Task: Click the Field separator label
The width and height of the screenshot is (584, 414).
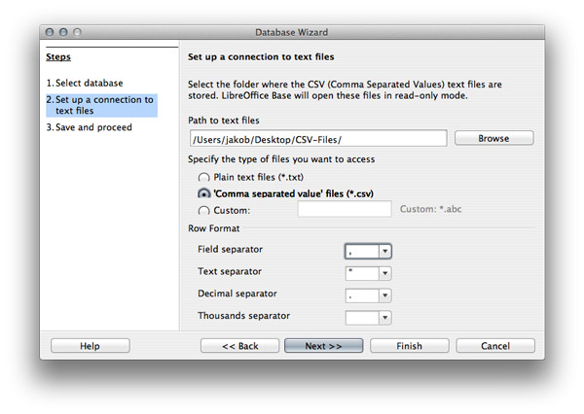Action: coord(230,249)
